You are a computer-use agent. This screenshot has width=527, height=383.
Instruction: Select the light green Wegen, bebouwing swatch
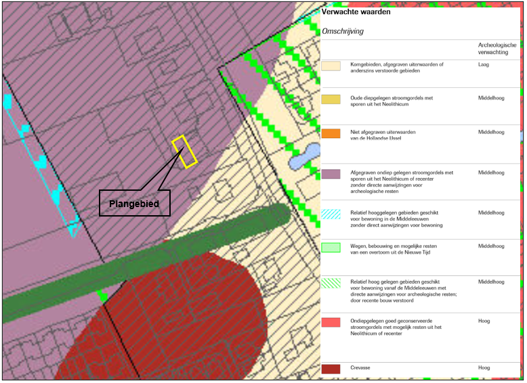tap(331, 248)
